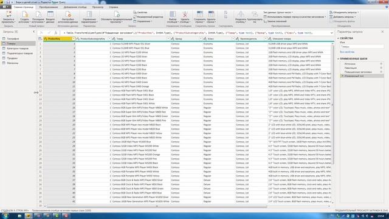Click data type icon of Товар column
Viewport: 389px width, 219px height.
(x=114, y=39)
